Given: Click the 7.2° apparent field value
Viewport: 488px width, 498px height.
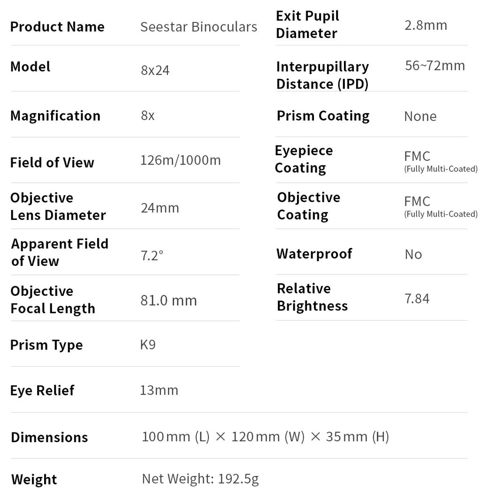Looking at the screenshot, I should pyautogui.click(x=152, y=255).
